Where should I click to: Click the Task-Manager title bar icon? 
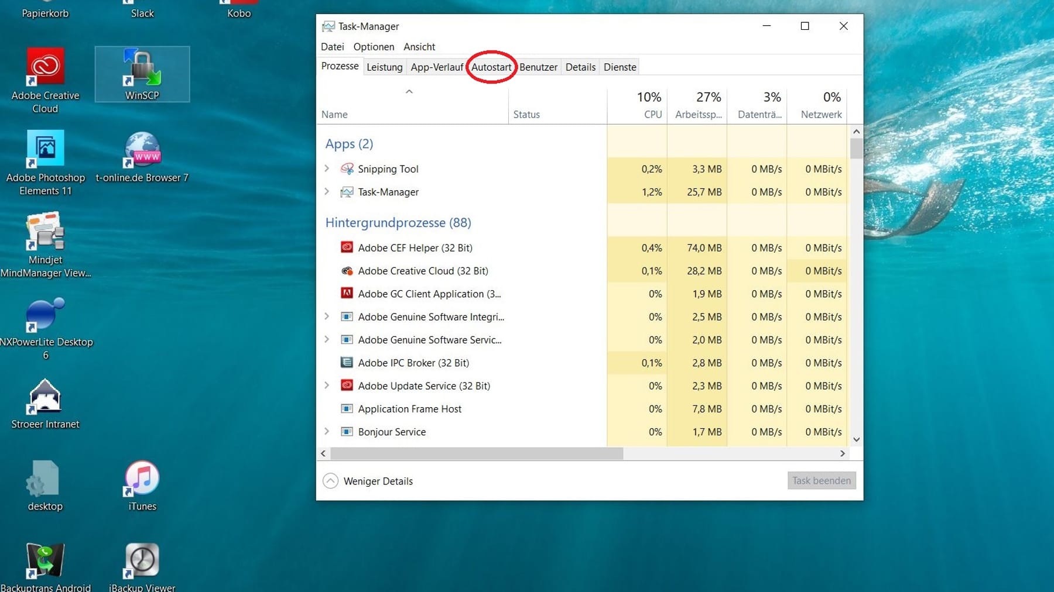point(328,26)
